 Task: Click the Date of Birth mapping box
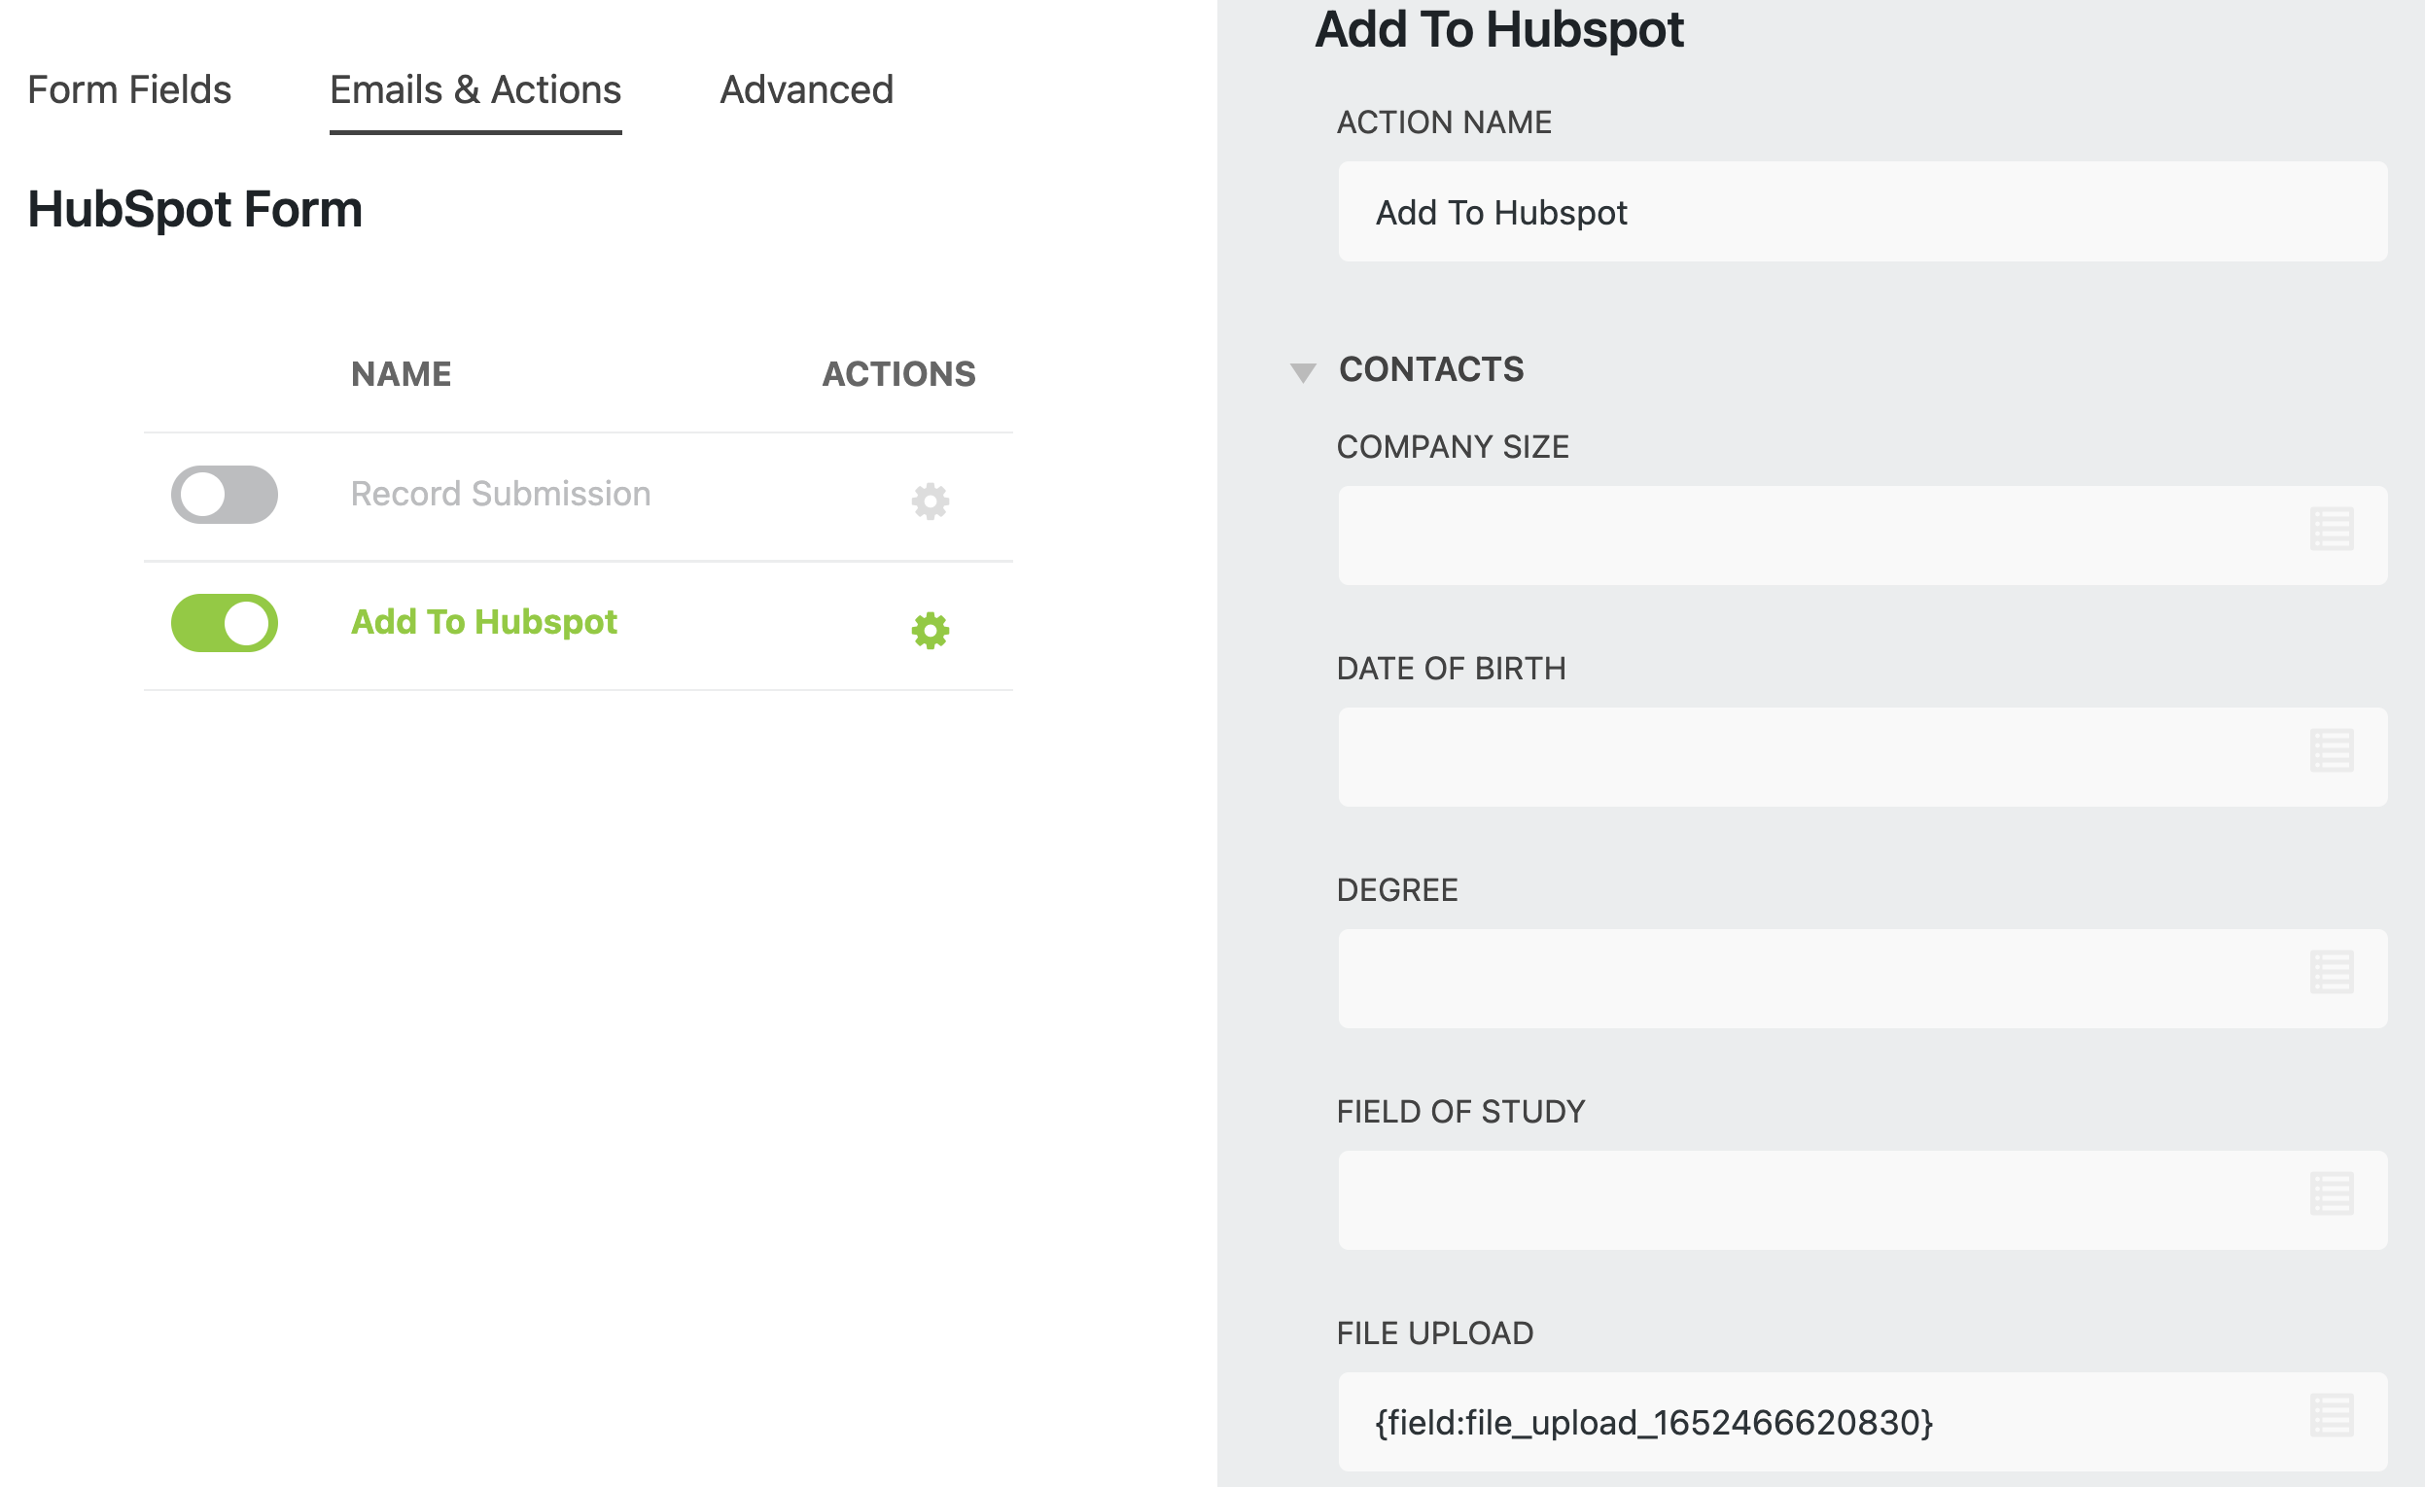1821,756
